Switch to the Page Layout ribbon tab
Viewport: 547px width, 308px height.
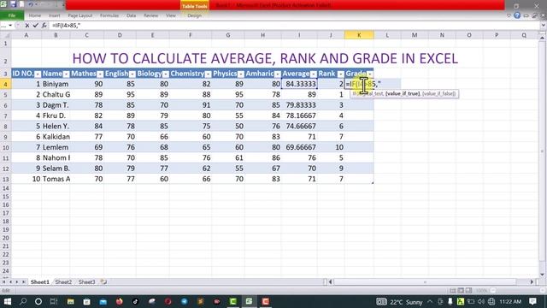[79, 15]
